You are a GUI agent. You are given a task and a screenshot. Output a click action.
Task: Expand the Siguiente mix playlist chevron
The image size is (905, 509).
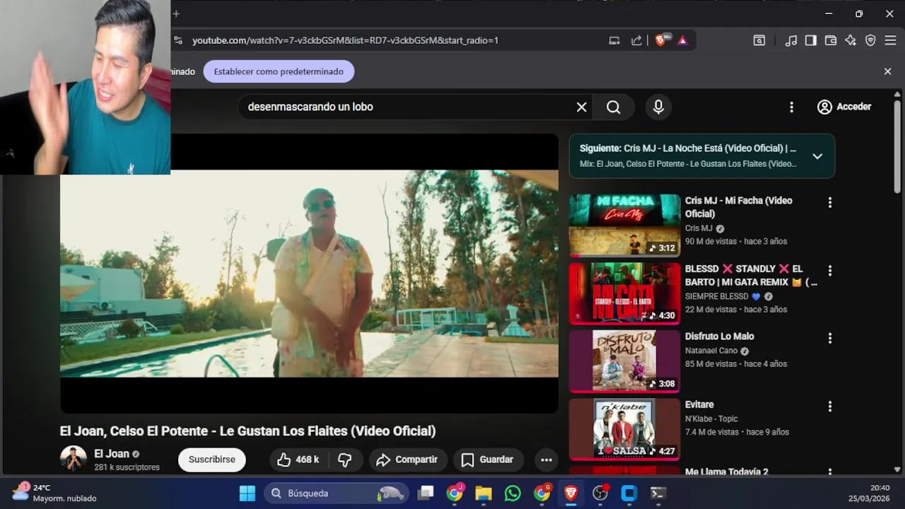point(817,156)
